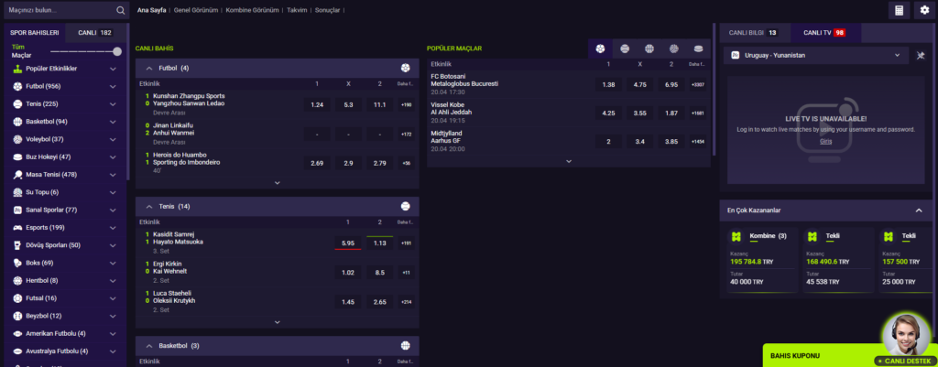Collapse the Basketbol (3) live section
Image resolution: width=938 pixels, height=367 pixels.
point(149,345)
